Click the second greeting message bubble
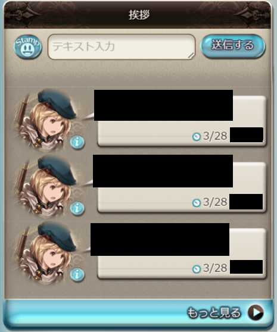 pos(182,187)
